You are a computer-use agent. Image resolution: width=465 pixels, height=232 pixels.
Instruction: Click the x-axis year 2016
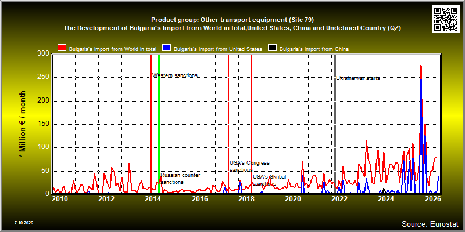coord(199,199)
